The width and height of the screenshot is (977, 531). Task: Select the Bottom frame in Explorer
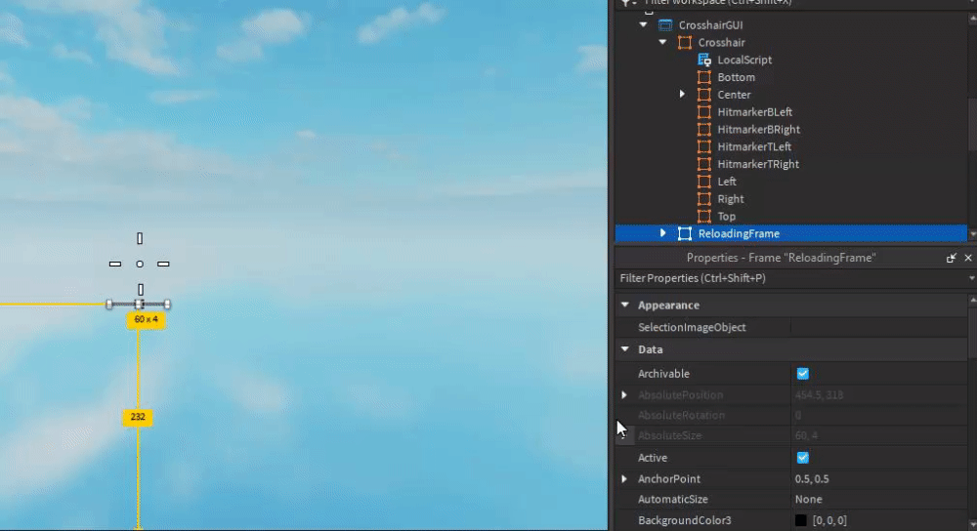736,77
